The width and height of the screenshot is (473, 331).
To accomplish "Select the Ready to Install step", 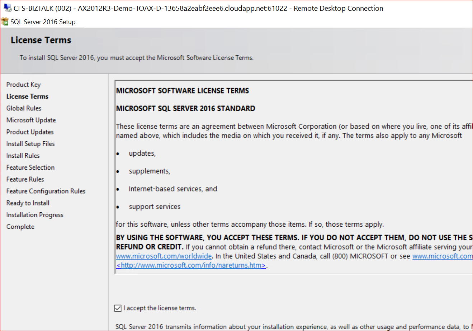I will point(28,203).
